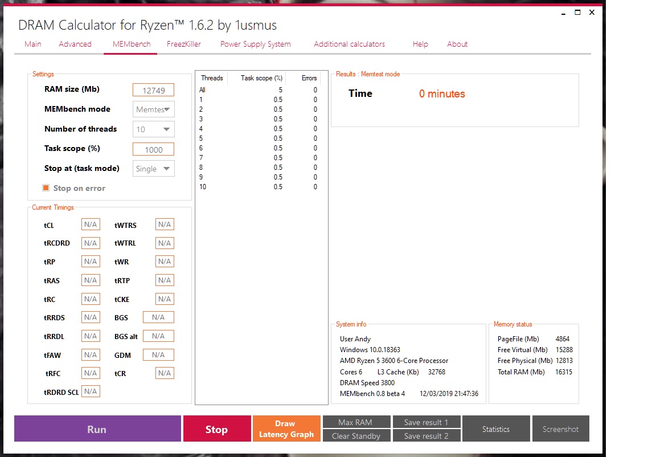
Task: Open Power Supply System tab
Action: click(x=255, y=44)
